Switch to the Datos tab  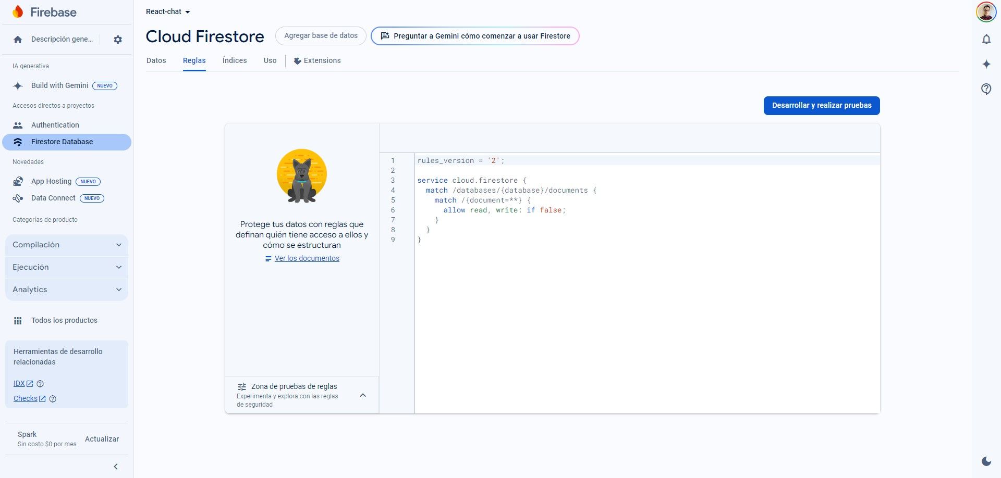(x=156, y=60)
